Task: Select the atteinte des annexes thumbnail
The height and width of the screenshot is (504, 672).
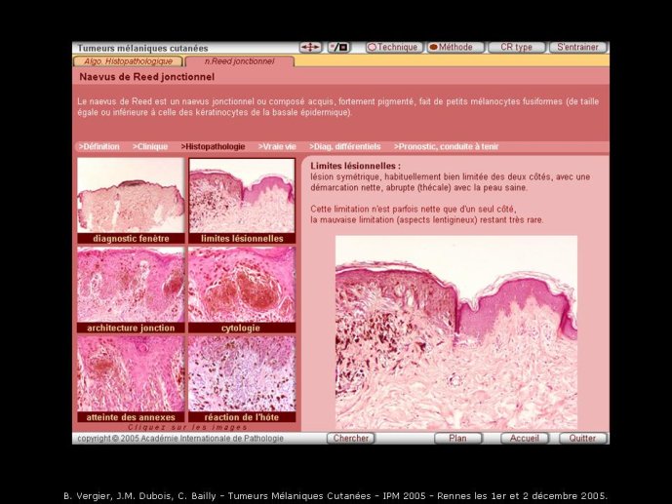Action: (131, 379)
